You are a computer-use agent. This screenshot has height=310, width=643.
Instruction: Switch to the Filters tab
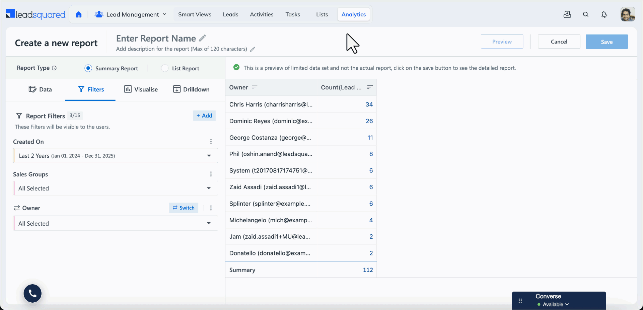pyautogui.click(x=91, y=89)
